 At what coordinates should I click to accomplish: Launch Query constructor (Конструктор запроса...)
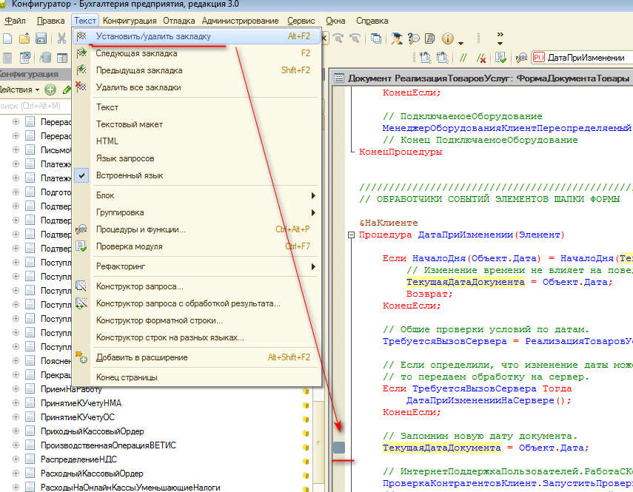point(139,286)
